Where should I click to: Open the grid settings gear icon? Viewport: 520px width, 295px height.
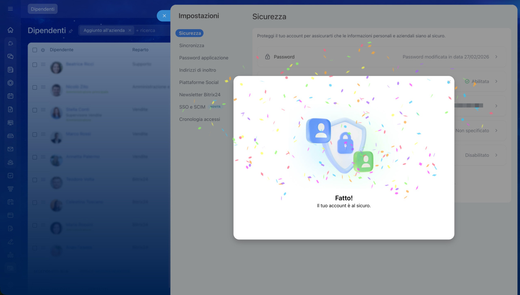coord(43,50)
